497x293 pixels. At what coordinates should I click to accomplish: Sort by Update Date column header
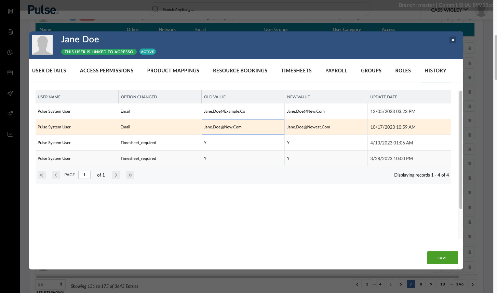tap(409, 97)
